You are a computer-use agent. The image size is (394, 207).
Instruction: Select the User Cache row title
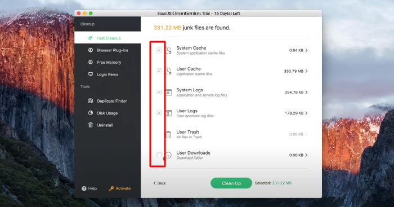click(x=189, y=69)
